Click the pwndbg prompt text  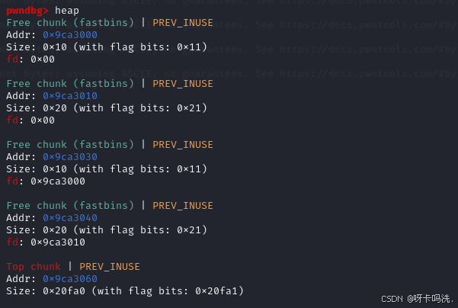pos(27,11)
